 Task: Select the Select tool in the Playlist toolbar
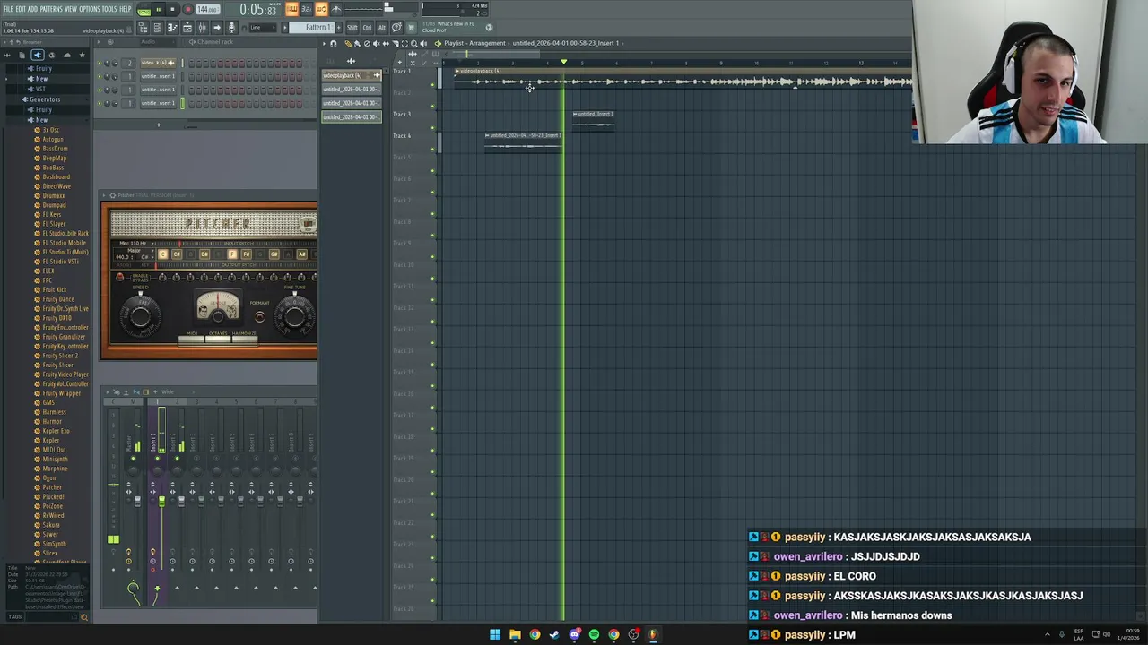point(404,43)
